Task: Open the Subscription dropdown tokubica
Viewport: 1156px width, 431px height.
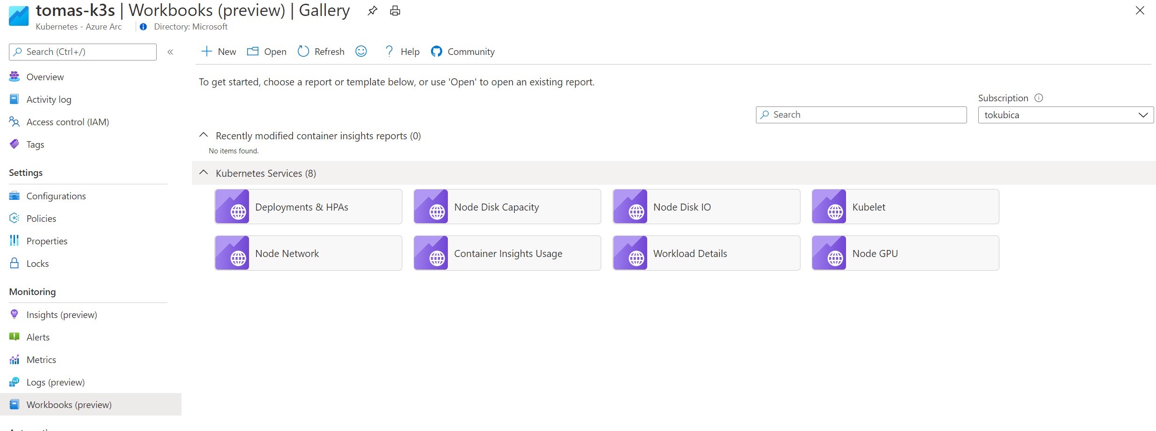Action: point(1065,115)
